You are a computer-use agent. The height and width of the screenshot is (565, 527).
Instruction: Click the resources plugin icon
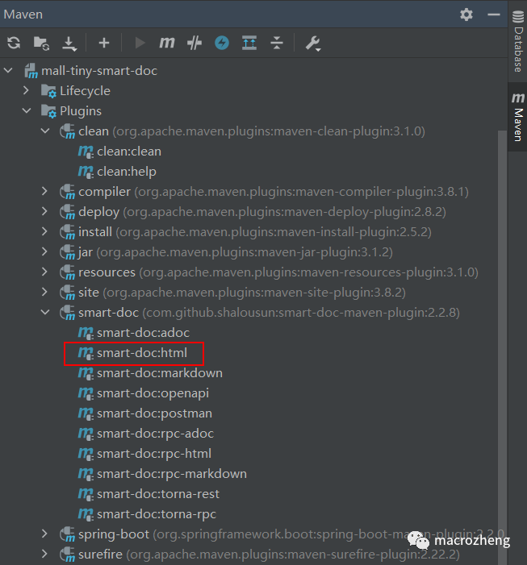[68, 272]
